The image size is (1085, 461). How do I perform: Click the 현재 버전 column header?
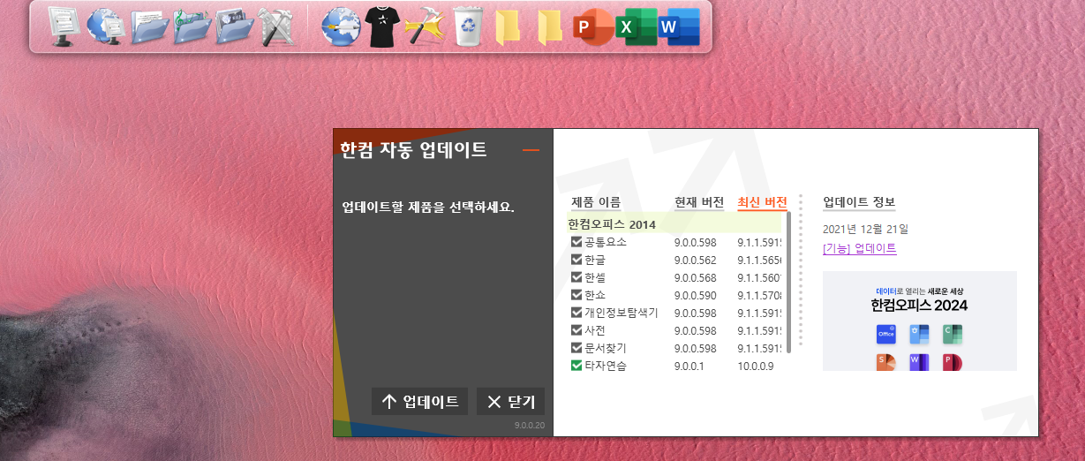tap(699, 202)
